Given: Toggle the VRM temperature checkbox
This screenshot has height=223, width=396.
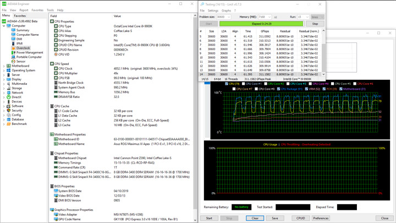Looking at the screenshot, I should tap(306, 89).
